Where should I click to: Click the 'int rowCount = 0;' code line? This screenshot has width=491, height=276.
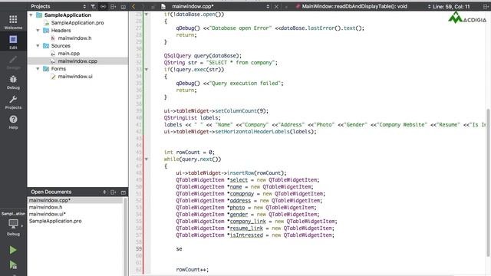[x=189, y=152]
